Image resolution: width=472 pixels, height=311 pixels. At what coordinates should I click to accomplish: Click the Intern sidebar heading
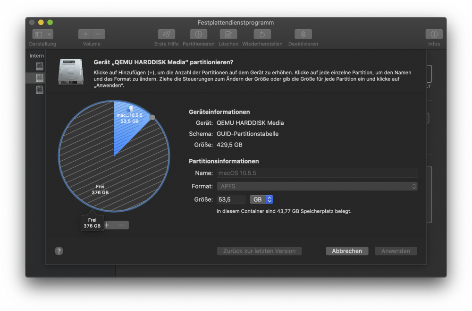click(x=36, y=56)
